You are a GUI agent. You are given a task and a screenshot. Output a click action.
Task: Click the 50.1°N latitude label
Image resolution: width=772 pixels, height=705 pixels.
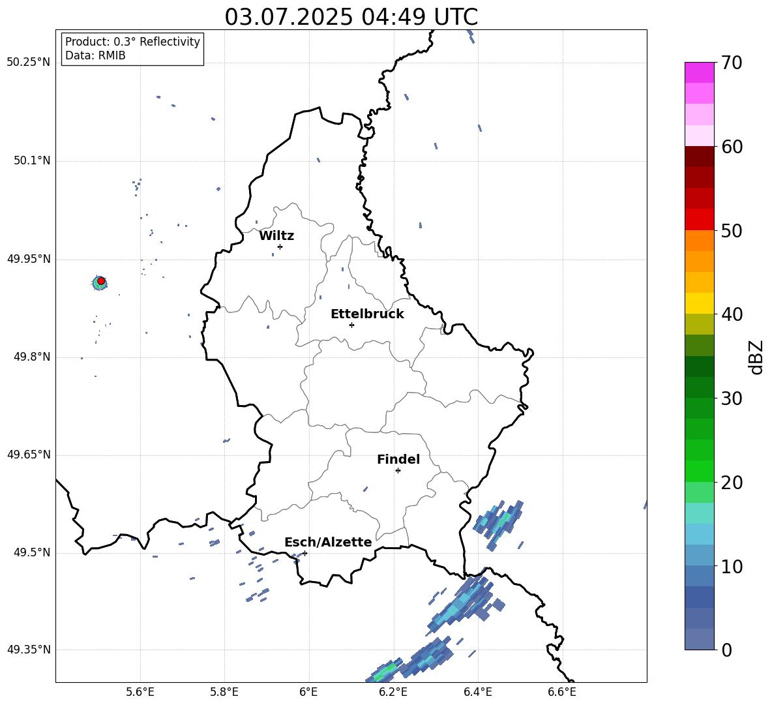(32, 161)
